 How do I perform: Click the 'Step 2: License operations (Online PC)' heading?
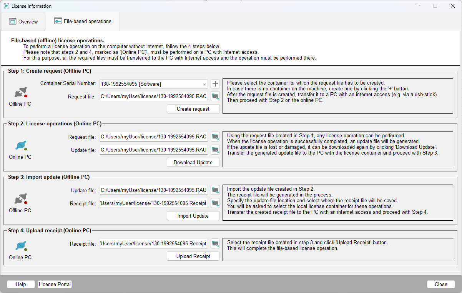pos(55,124)
